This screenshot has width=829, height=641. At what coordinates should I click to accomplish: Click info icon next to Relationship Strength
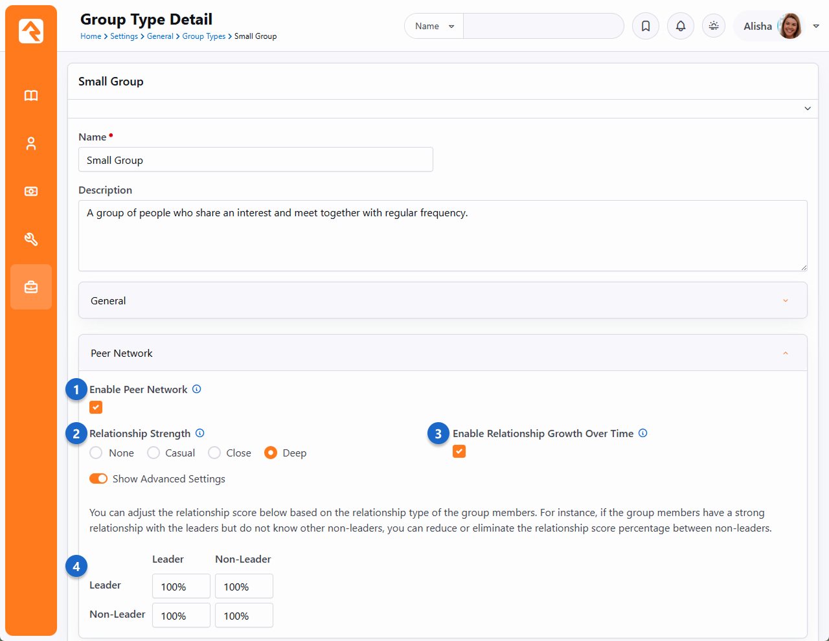(x=200, y=433)
